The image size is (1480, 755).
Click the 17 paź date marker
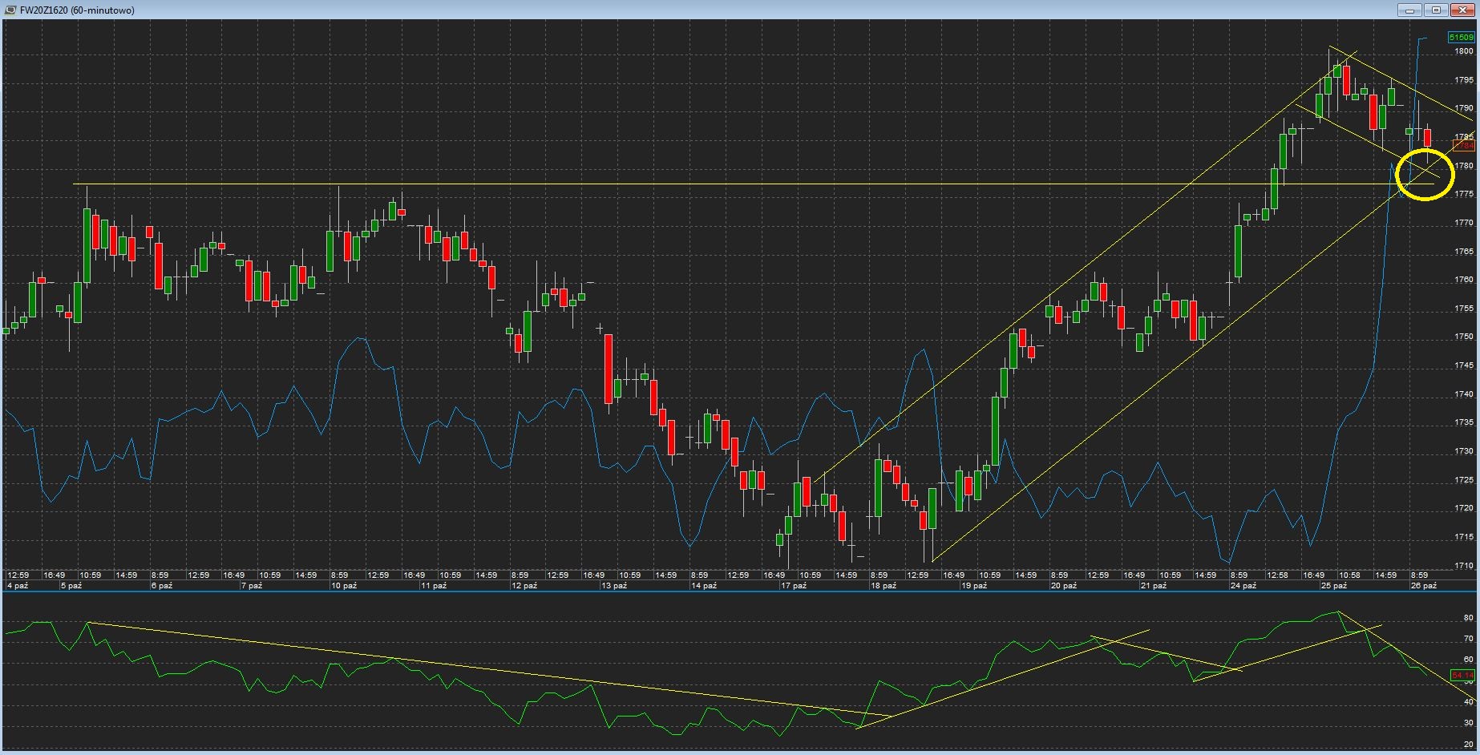(793, 586)
